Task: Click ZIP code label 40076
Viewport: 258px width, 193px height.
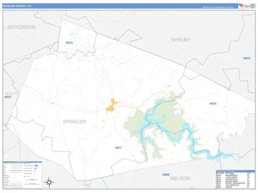Action: click(x=247, y=58)
